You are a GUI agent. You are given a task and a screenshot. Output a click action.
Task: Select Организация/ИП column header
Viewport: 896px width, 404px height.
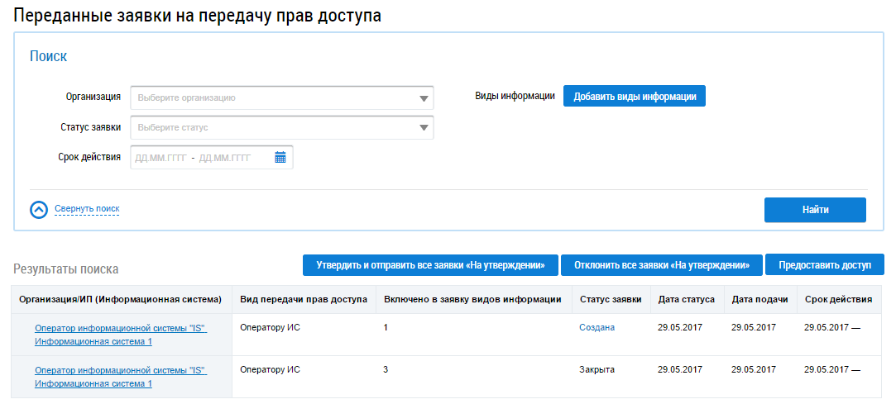coord(121,299)
